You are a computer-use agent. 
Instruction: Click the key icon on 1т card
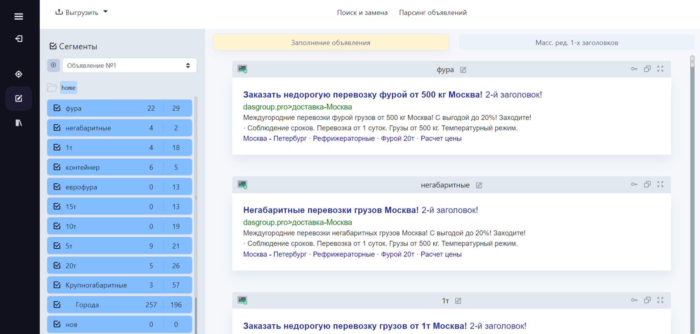[x=634, y=300]
